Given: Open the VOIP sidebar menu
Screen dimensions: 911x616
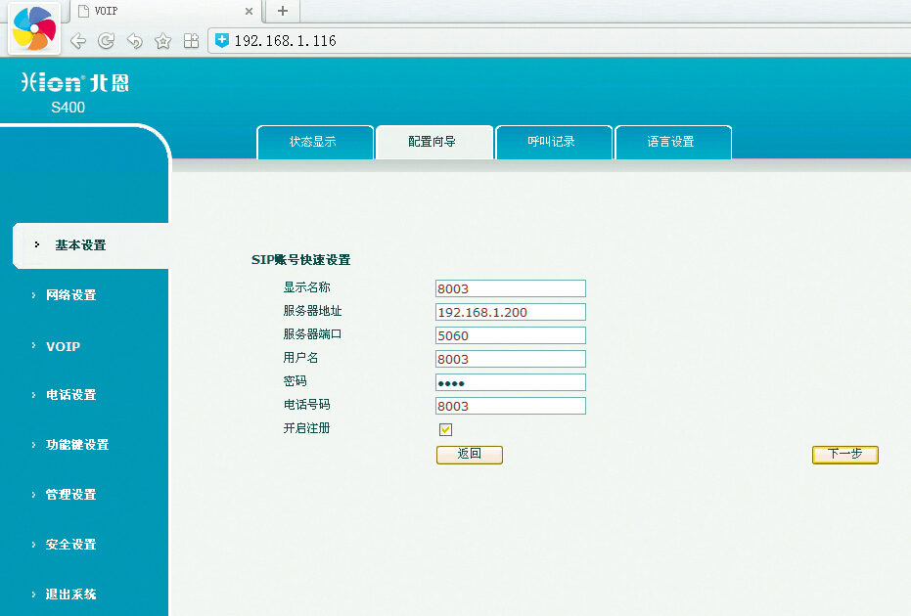Looking at the screenshot, I should tap(64, 346).
